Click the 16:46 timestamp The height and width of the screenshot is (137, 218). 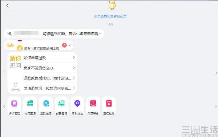click(110, 24)
